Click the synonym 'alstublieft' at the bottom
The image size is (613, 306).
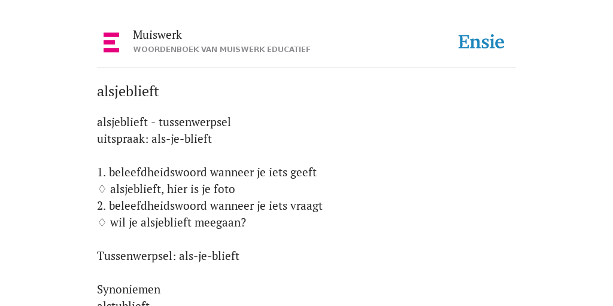[x=123, y=303]
